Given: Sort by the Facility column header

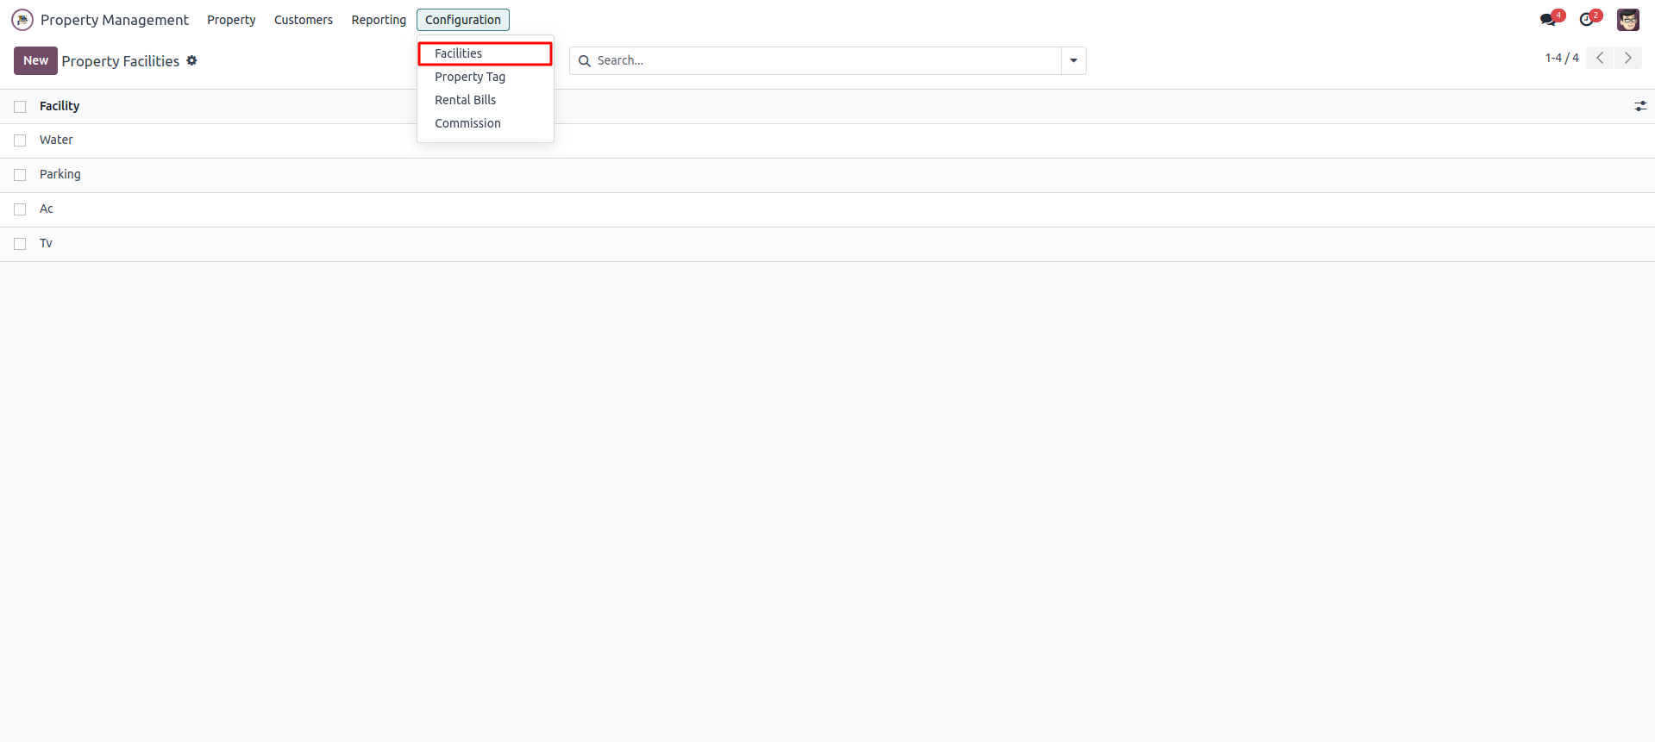Looking at the screenshot, I should point(60,106).
